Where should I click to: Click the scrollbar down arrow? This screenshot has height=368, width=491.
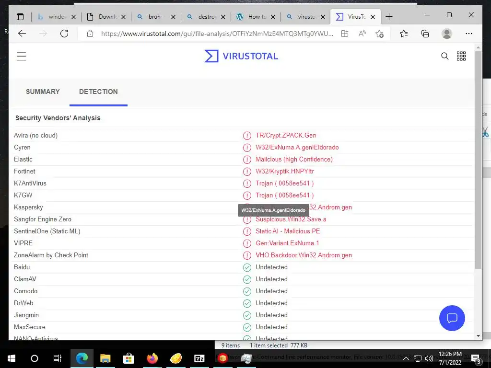(x=478, y=336)
